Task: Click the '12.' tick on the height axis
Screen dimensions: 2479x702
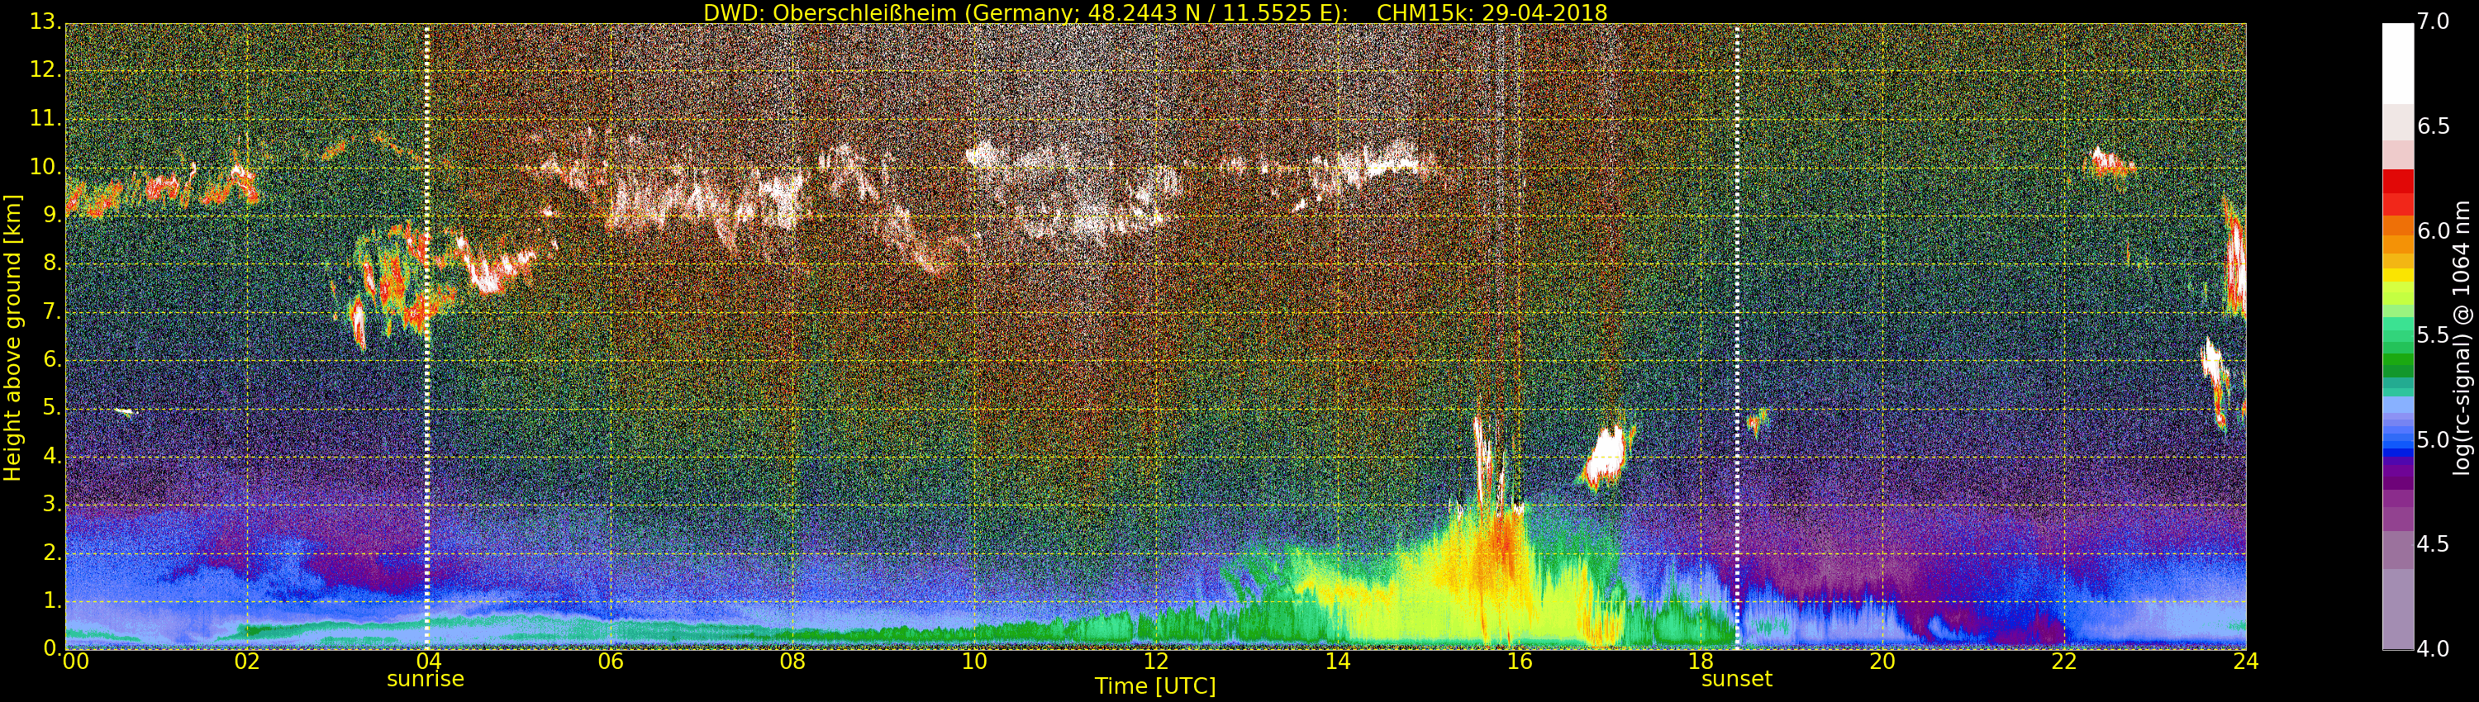Action: tap(45, 69)
